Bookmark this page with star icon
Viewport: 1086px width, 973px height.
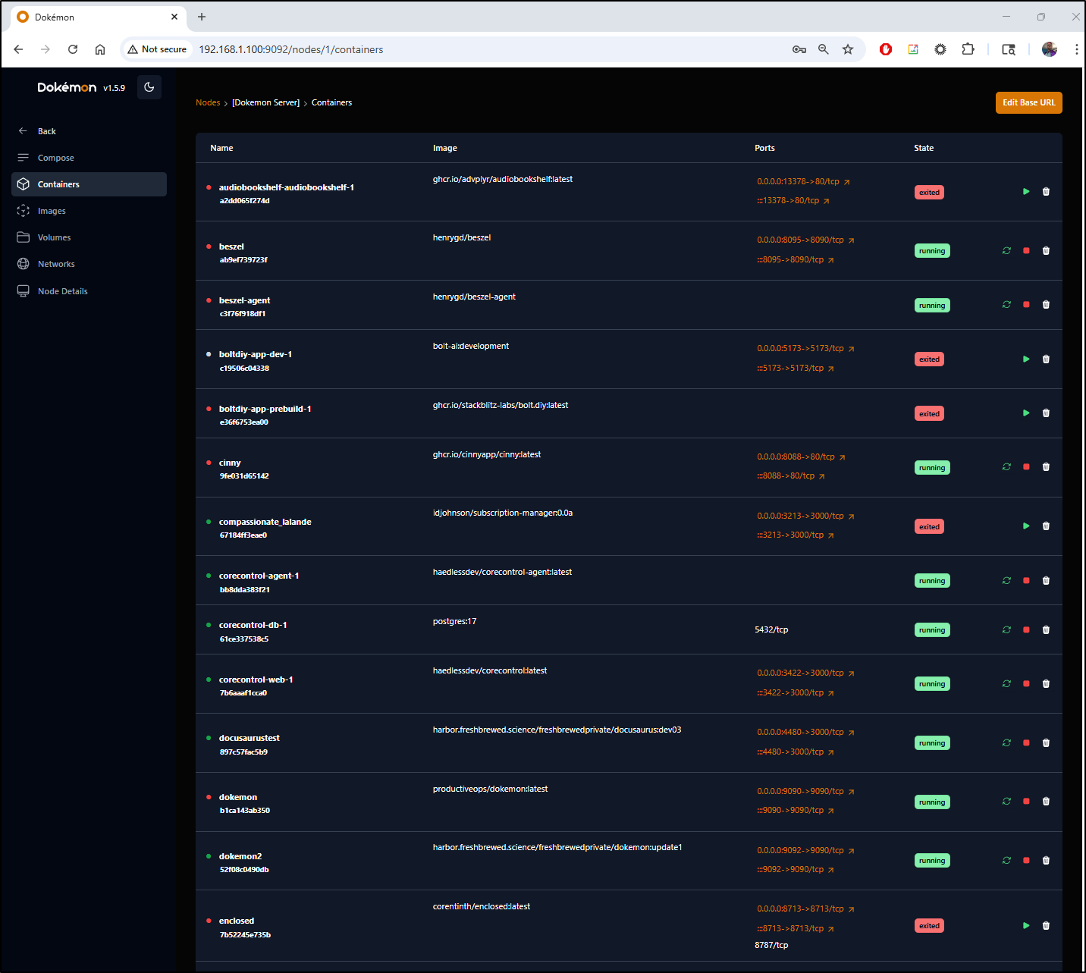[x=848, y=49]
